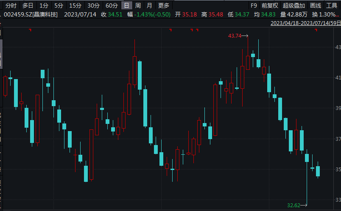Screen dimensions: 341x211
Task: Switch to the 15分 candlestick period
Action: pyautogui.click(x=75, y=5)
